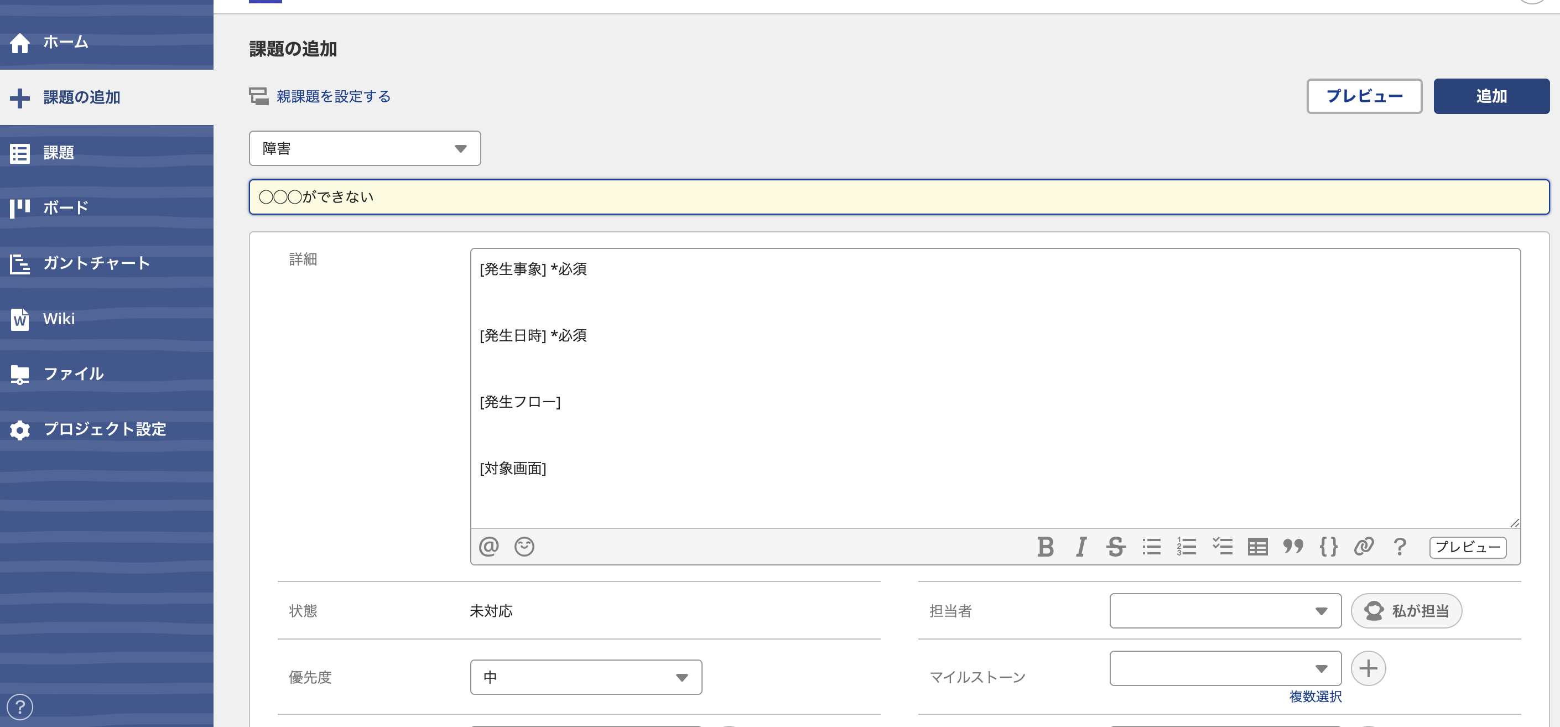Apply italic formatting with I icon
The height and width of the screenshot is (727, 1560).
point(1081,547)
